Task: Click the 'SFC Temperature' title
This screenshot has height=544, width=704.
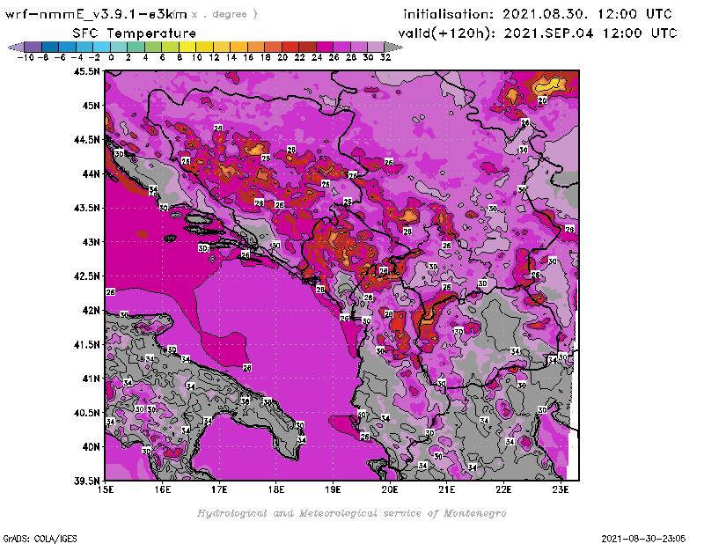Action: pyautogui.click(x=134, y=33)
